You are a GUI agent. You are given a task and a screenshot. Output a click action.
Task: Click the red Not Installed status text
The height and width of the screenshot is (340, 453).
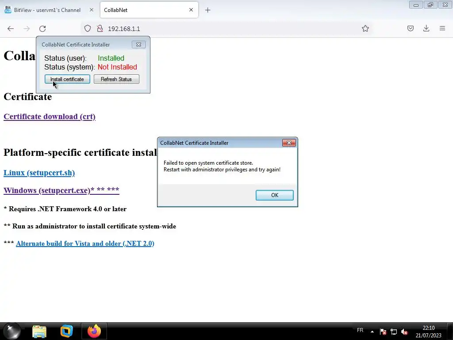117,67
